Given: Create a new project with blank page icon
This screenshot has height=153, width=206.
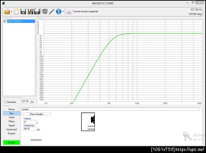Looking at the screenshot, I should click(x=16, y=12).
